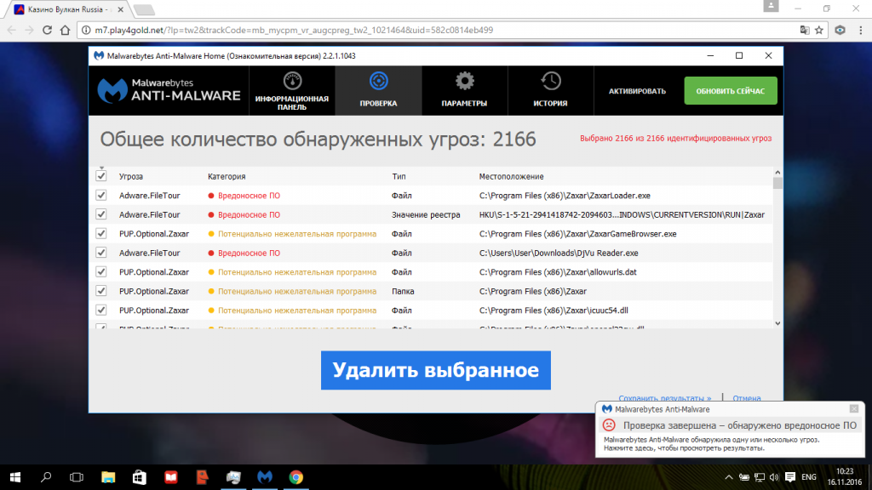Switch the ENG input language

click(x=809, y=477)
